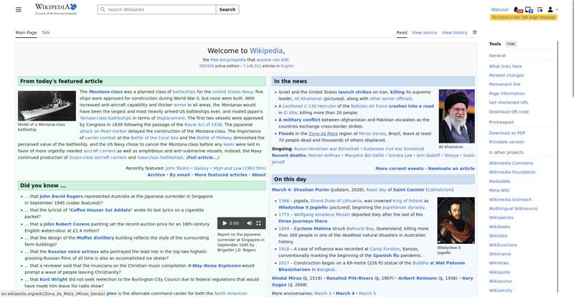This screenshot has width=574, height=297.
Task: Select the View source tab
Action: tap(424, 32)
